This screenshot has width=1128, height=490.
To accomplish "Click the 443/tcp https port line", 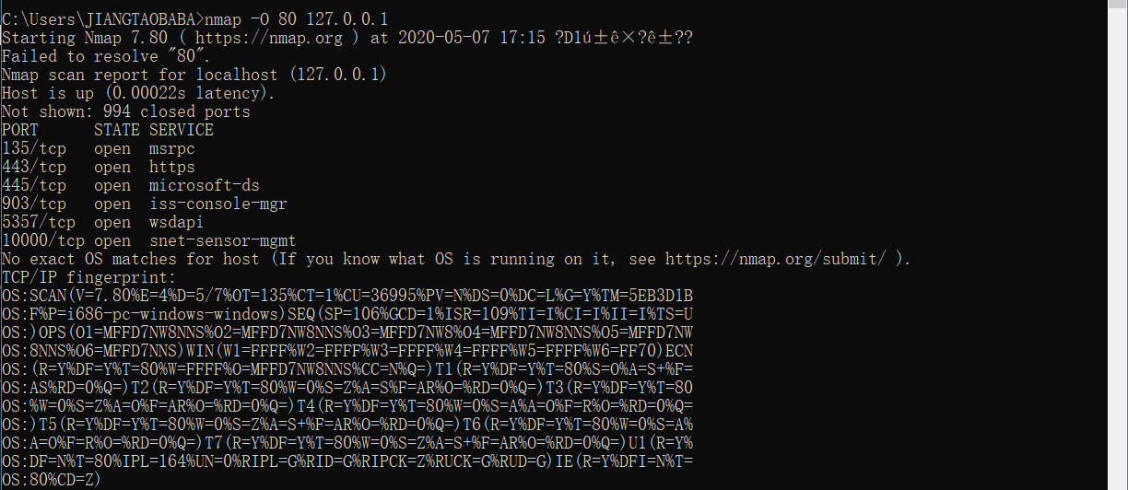I will point(99,167).
